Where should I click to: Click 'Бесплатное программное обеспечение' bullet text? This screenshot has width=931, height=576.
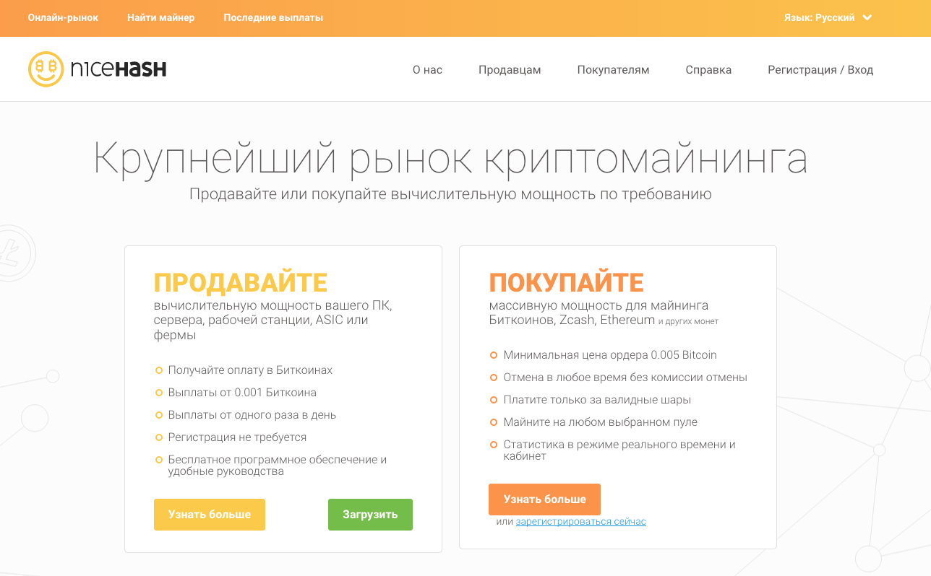(278, 466)
